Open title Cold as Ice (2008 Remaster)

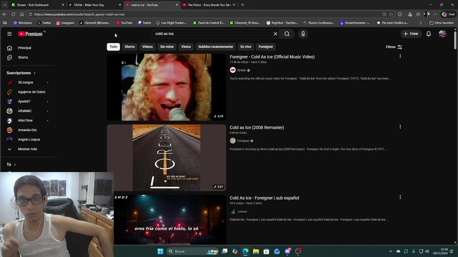point(257,127)
